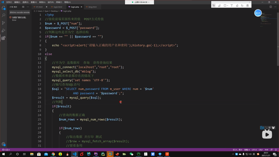This screenshot has height=157, width=279.
Task: Open the Run and Debug view
Action: point(4,31)
